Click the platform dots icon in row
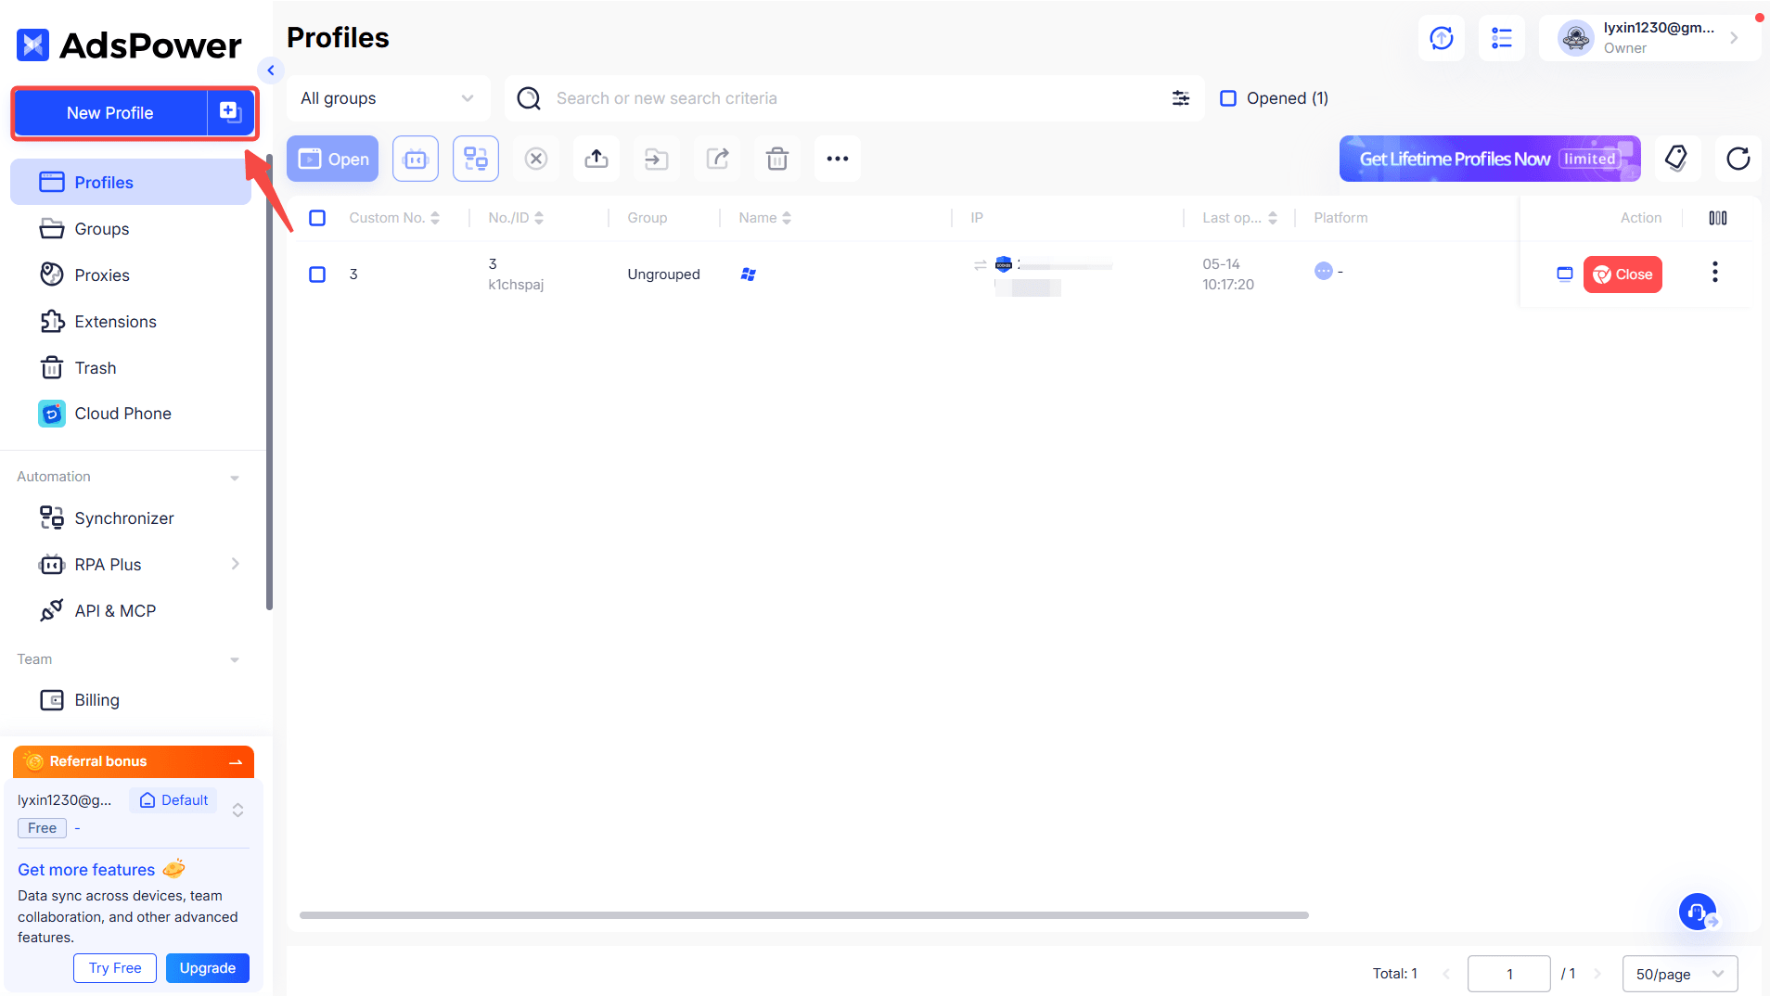 pos(1324,271)
